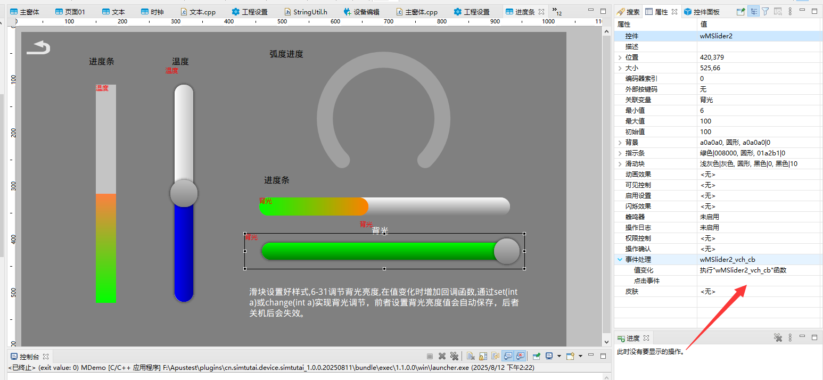Switch to the 设备编辑 editor tab
Viewport: 823px width, 380px height.
pyautogui.click(x=361, y=12)
